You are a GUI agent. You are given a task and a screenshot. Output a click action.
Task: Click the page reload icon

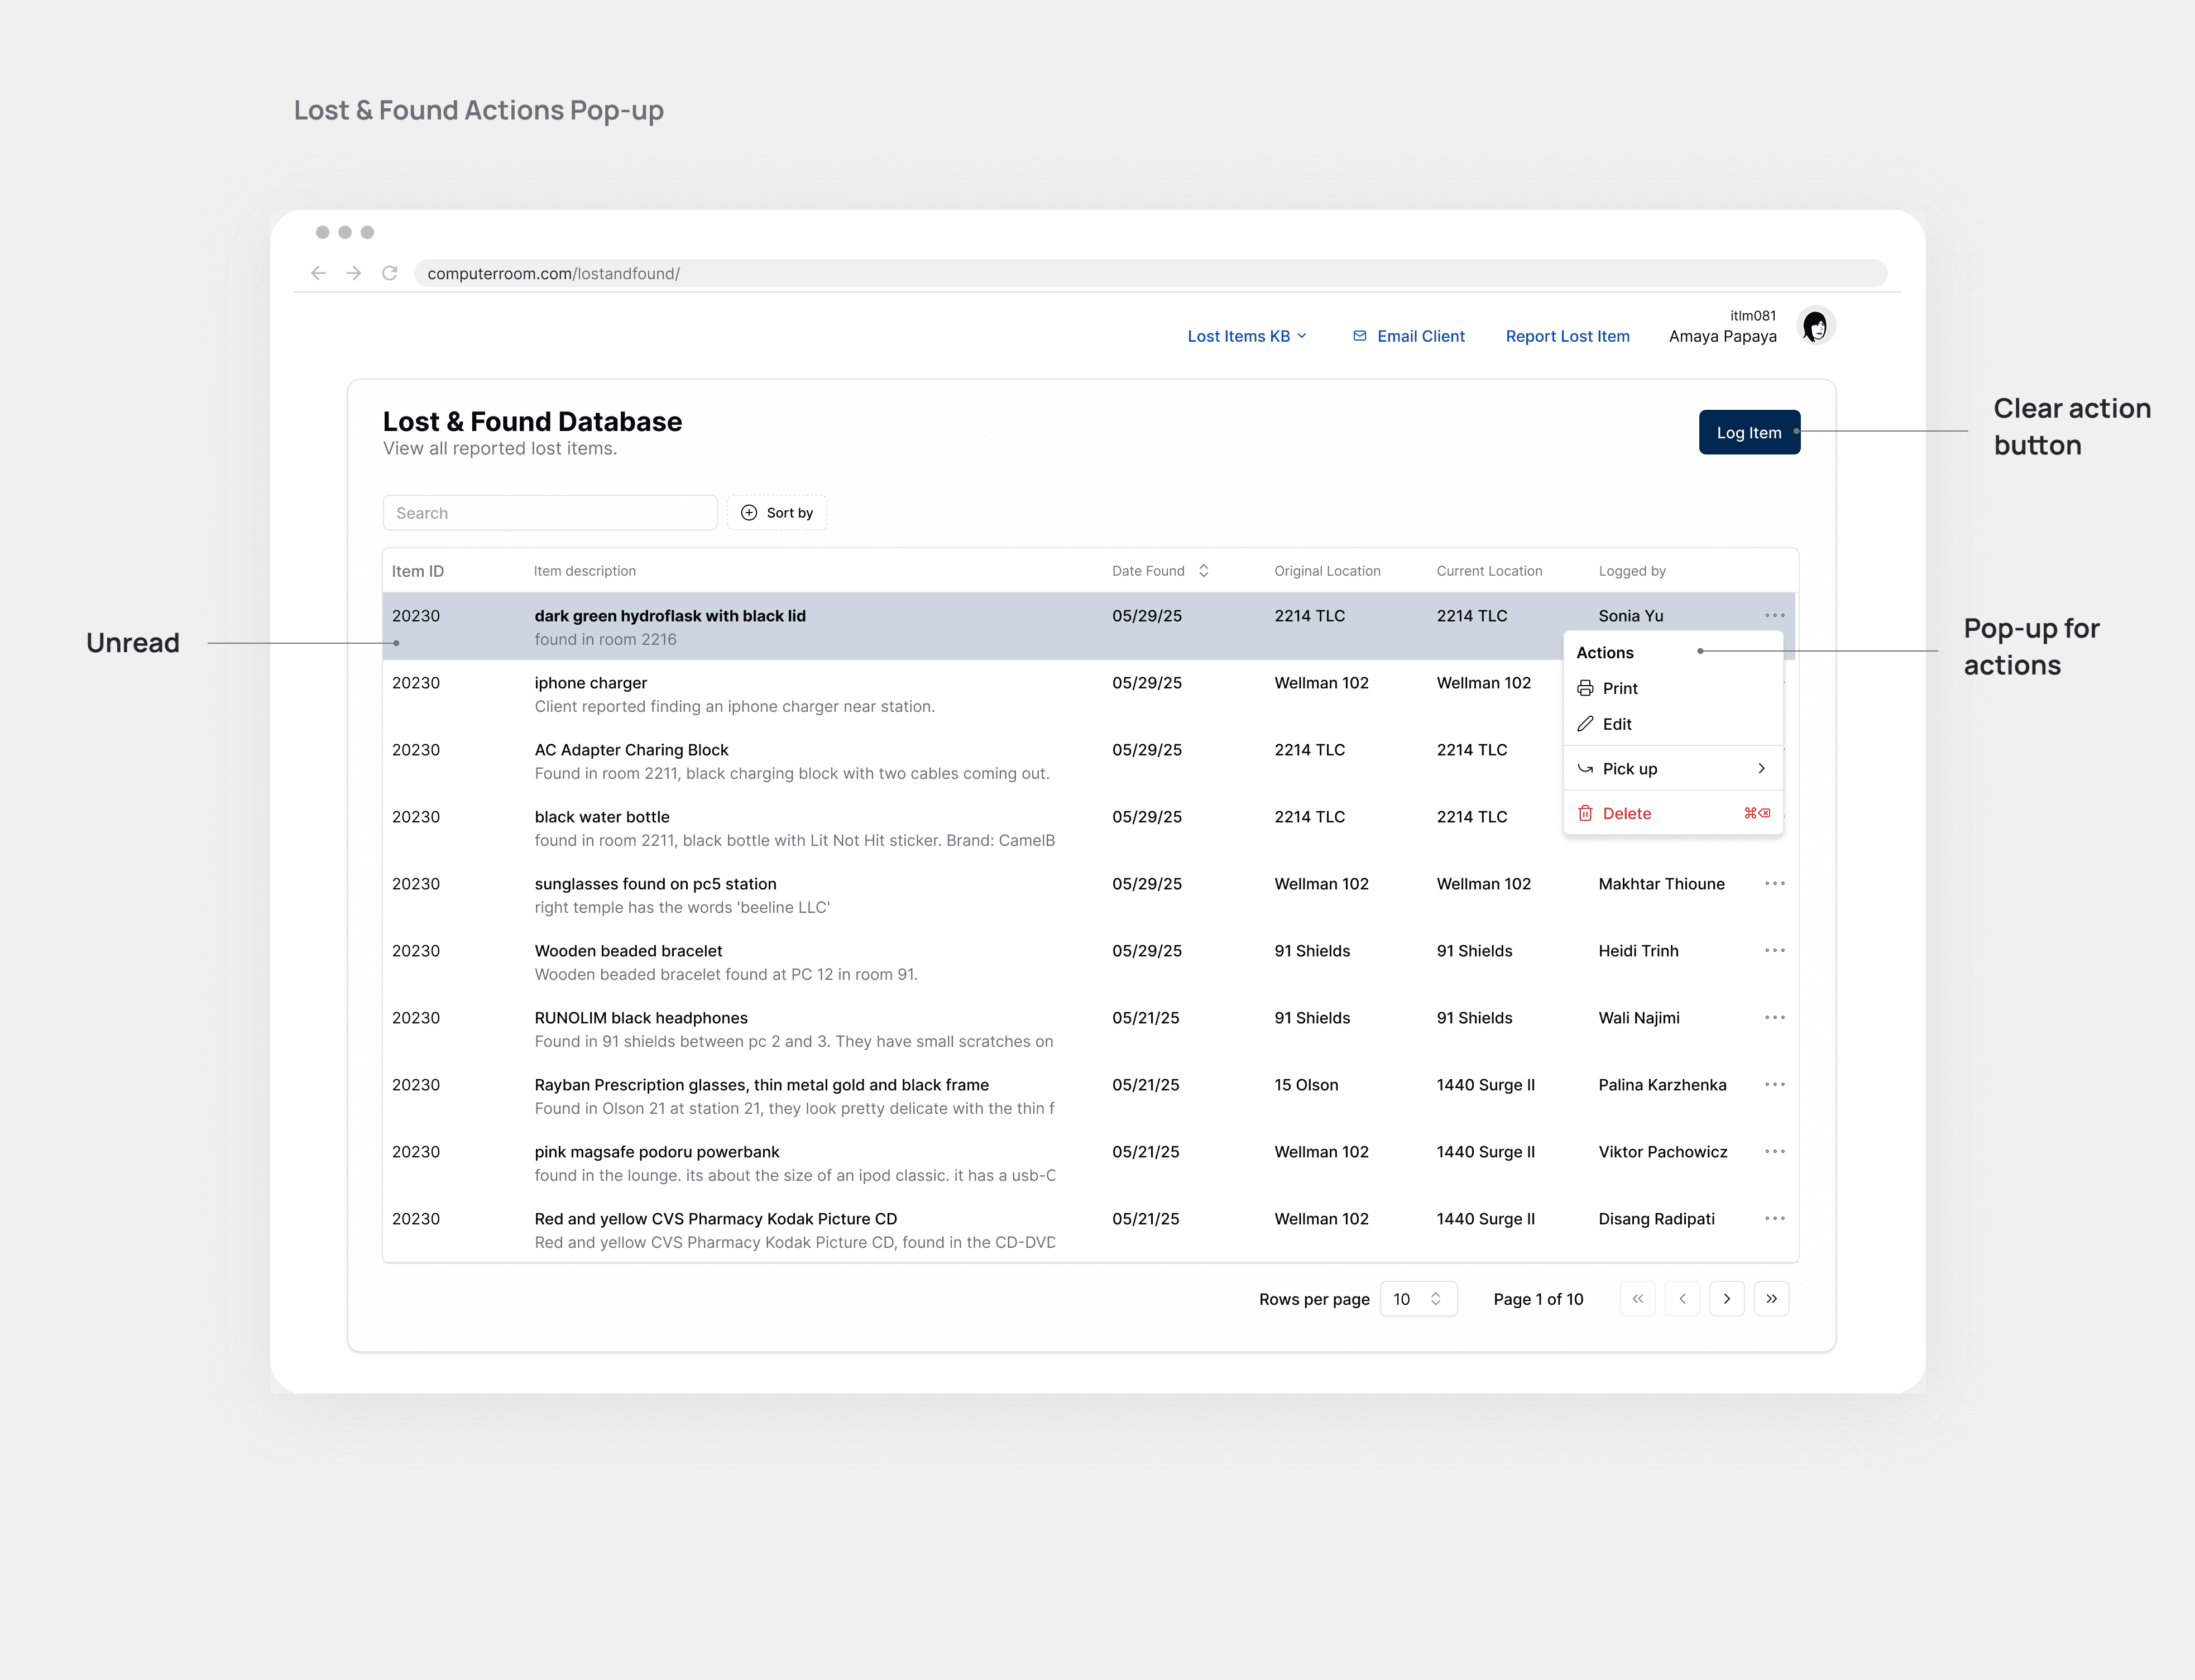point(390,273)
